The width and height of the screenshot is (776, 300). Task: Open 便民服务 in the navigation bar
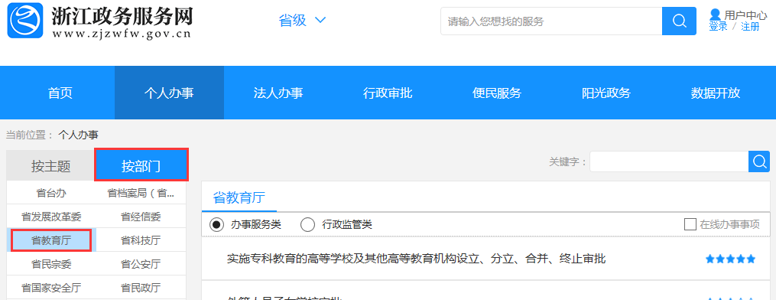click(x=497, y=93)
